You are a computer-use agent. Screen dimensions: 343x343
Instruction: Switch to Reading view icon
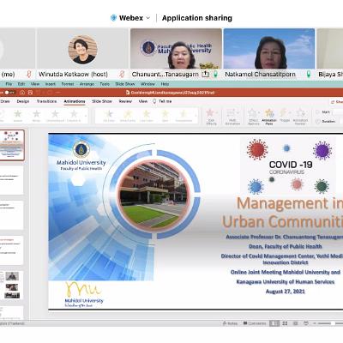(295, 323)
